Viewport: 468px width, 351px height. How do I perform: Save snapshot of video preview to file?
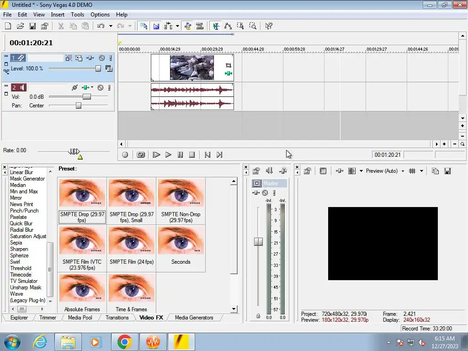(447, 171)
